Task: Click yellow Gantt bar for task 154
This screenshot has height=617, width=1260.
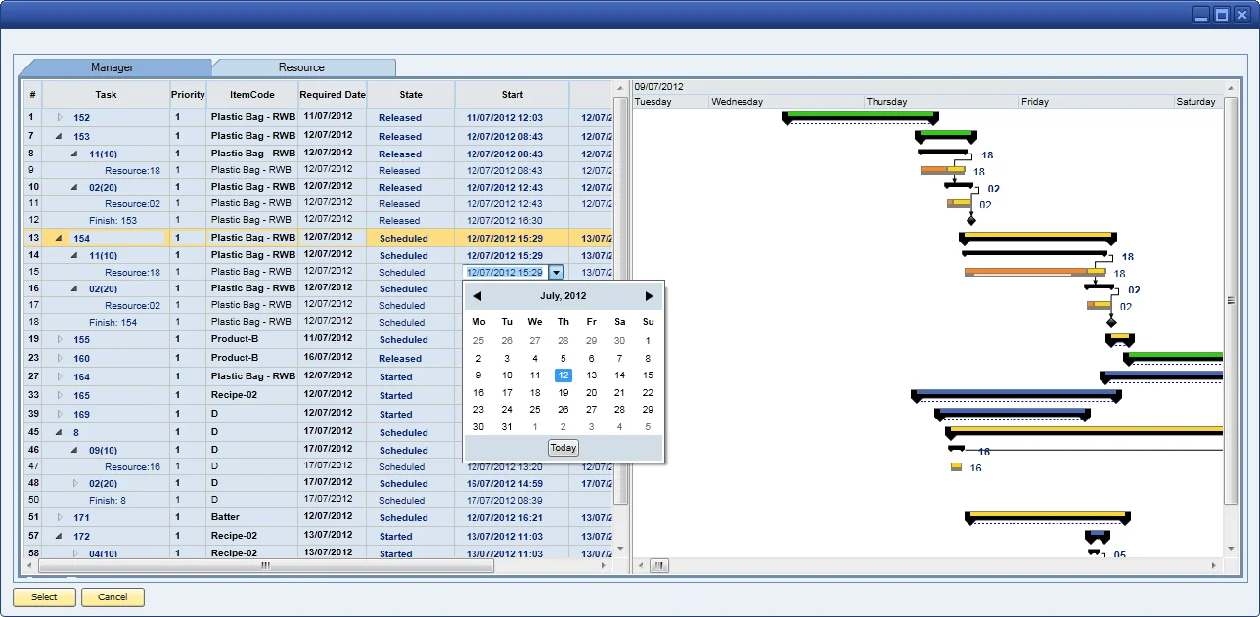Action: tap(1038, 236)
